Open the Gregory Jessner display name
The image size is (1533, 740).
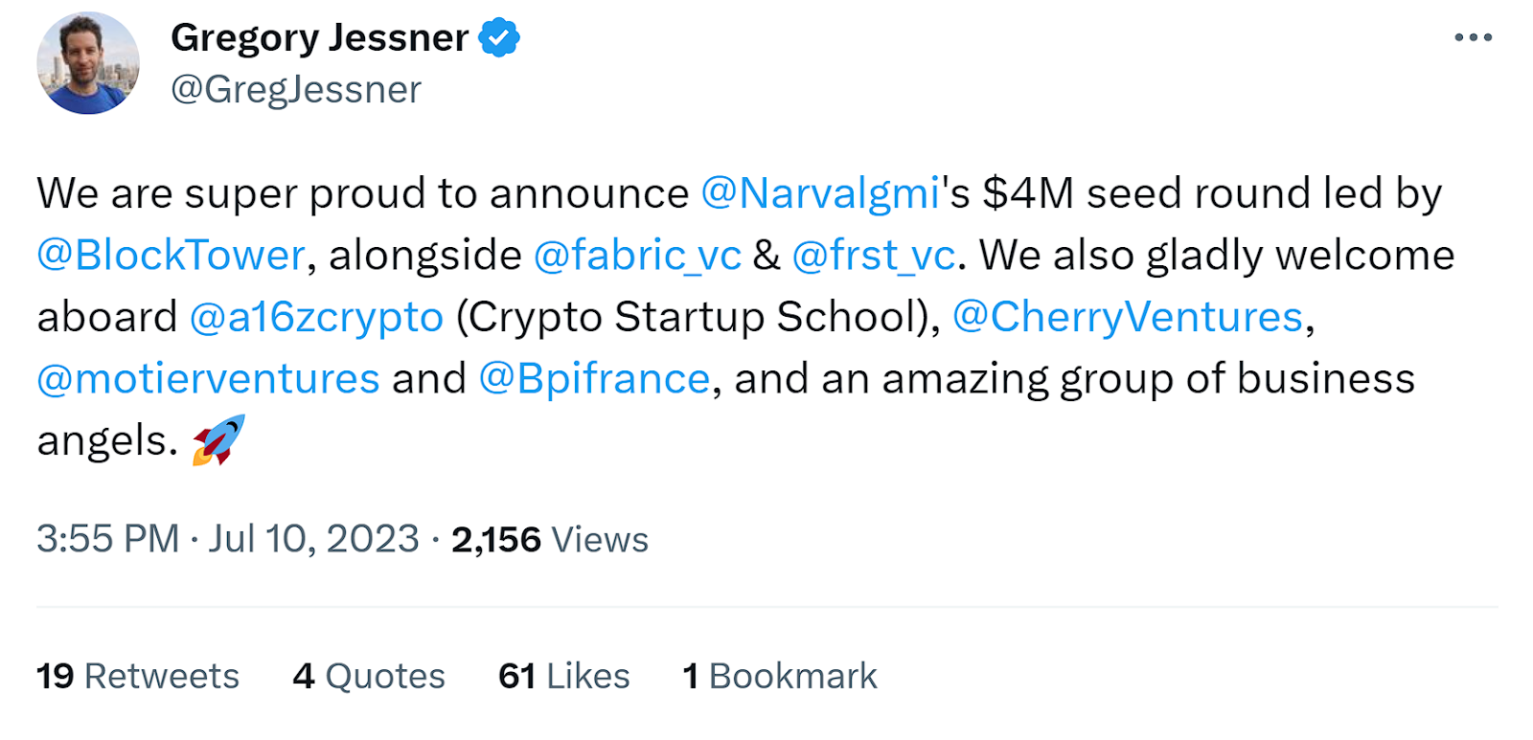[x=319, y=38]
